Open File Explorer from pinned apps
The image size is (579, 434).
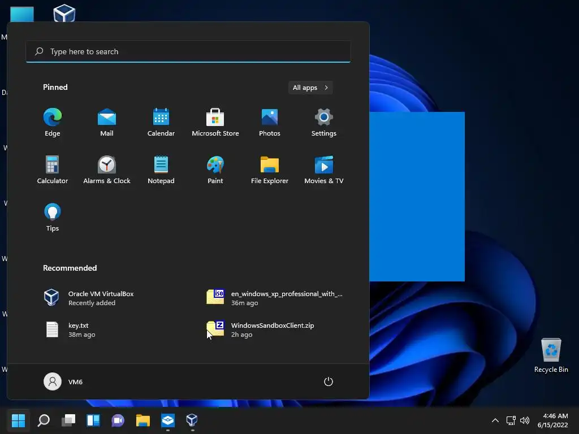tap(270, 170)
